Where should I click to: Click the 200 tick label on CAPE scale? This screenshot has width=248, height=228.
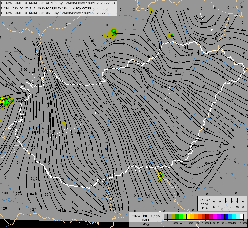[x=175, y=223]
